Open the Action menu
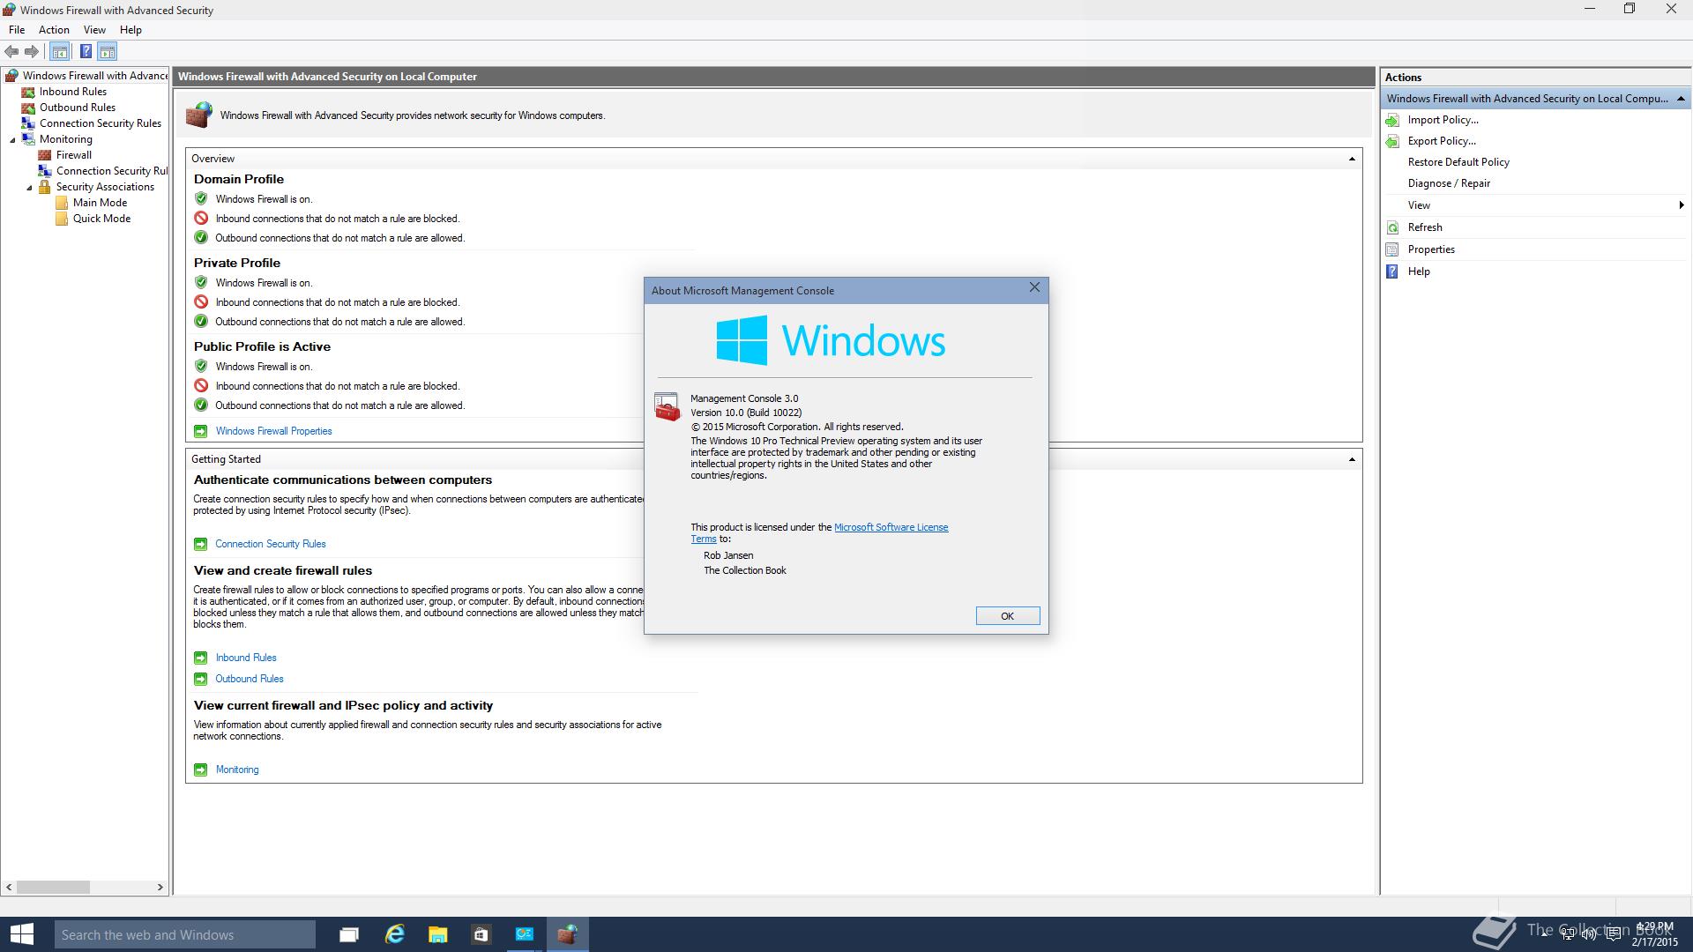 pos(54,30)
